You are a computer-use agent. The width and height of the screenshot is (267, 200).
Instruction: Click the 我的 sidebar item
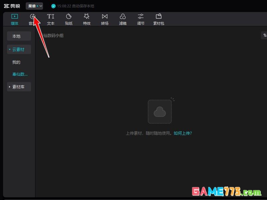[16, 62]
